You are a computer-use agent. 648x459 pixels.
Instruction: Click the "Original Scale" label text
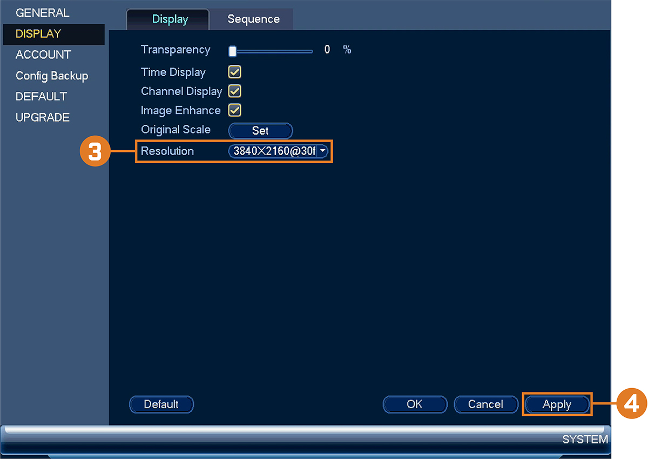click(175, 130)
